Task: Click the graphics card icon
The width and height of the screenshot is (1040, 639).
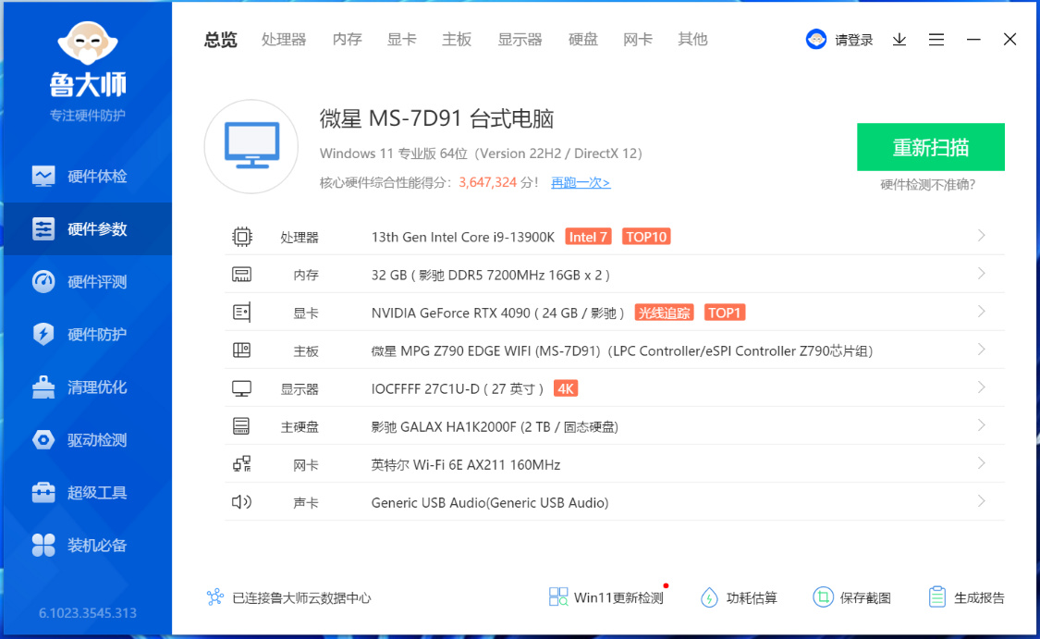Action: pyautogui.click(x=241, y=313)
